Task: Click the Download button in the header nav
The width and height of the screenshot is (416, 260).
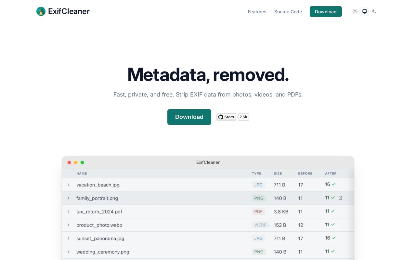Action: click(x=326, y=12)
